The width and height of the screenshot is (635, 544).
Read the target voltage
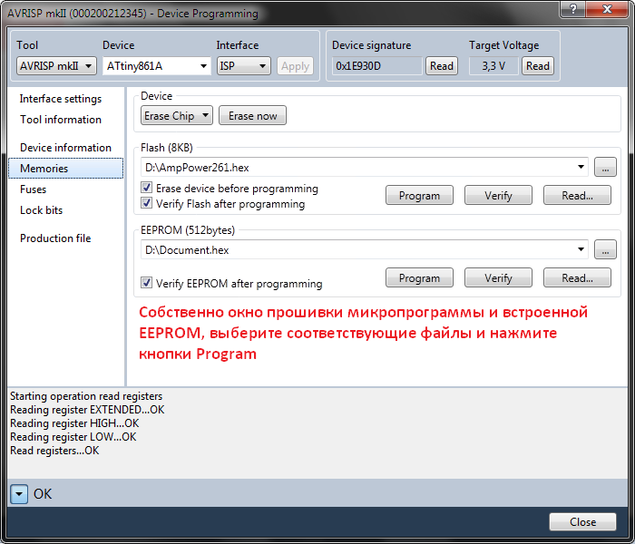(x=537, y=66)
